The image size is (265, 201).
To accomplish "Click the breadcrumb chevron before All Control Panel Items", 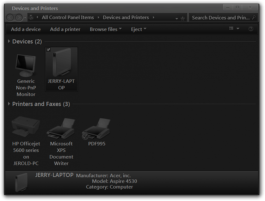I will point(37,17).
